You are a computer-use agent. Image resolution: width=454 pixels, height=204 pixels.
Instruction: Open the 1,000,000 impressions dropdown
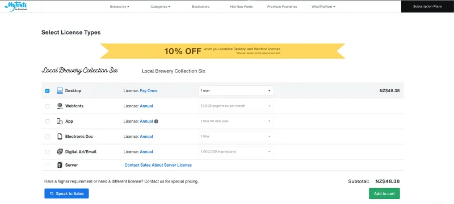236,151
